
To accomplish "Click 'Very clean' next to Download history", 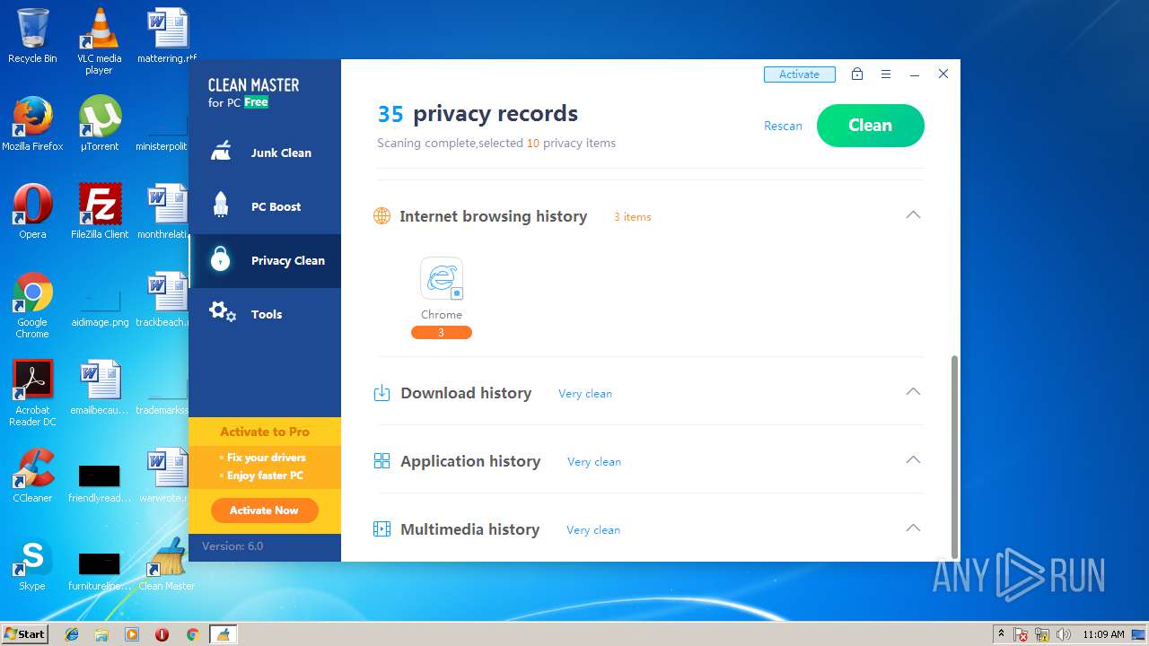I will [585, 394].
